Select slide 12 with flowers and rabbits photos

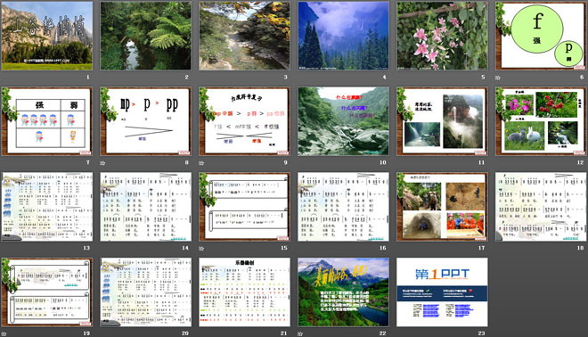[x=541, y=121]
